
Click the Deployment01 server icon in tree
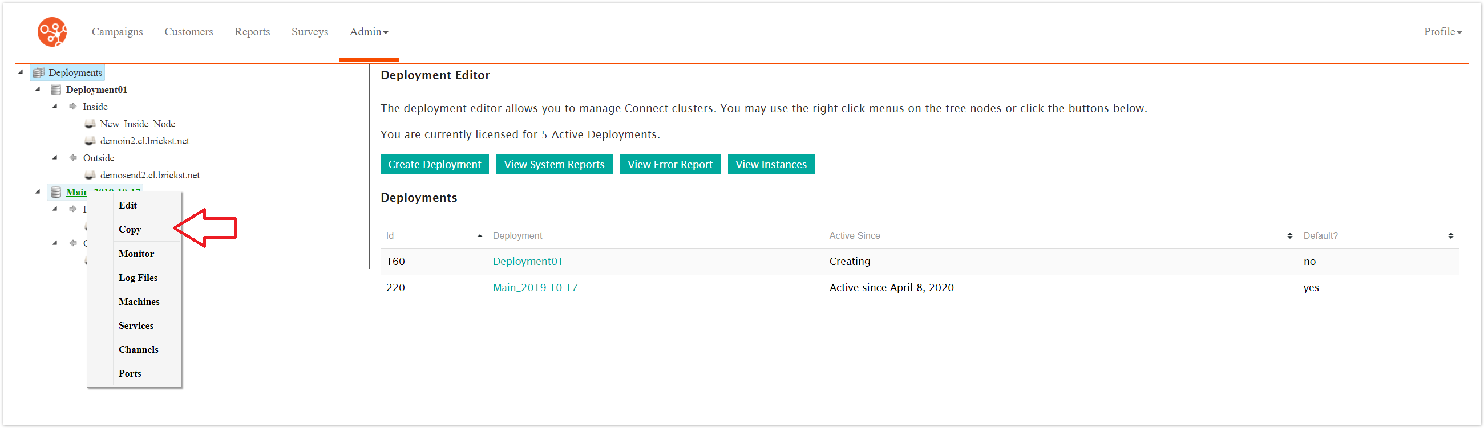coord(56,89)
